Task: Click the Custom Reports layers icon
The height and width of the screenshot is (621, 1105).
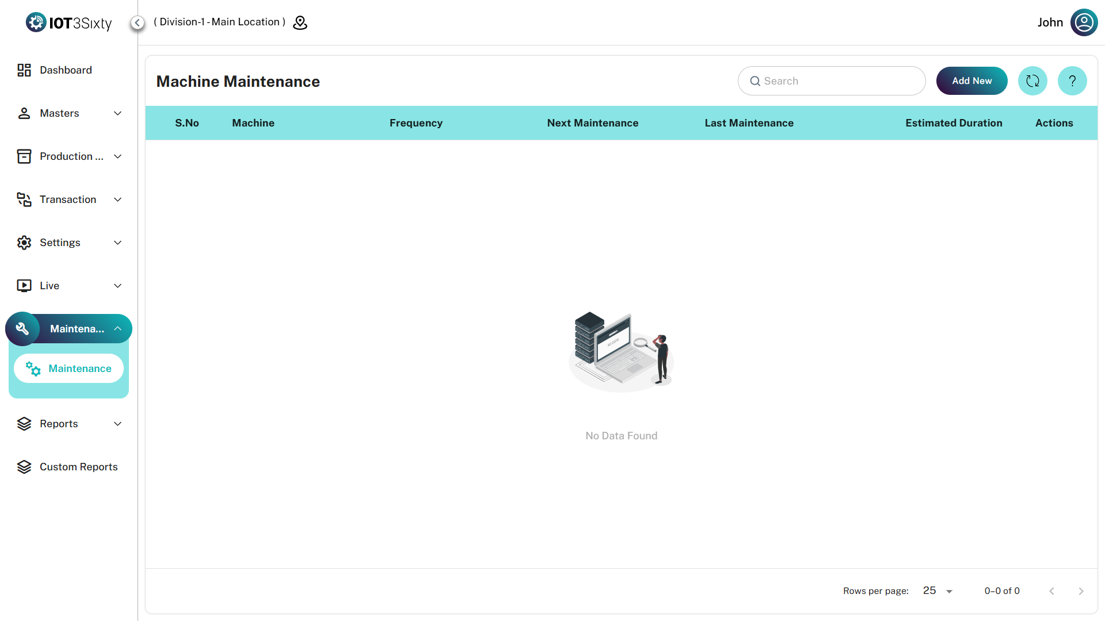Action: pos(24,467)
